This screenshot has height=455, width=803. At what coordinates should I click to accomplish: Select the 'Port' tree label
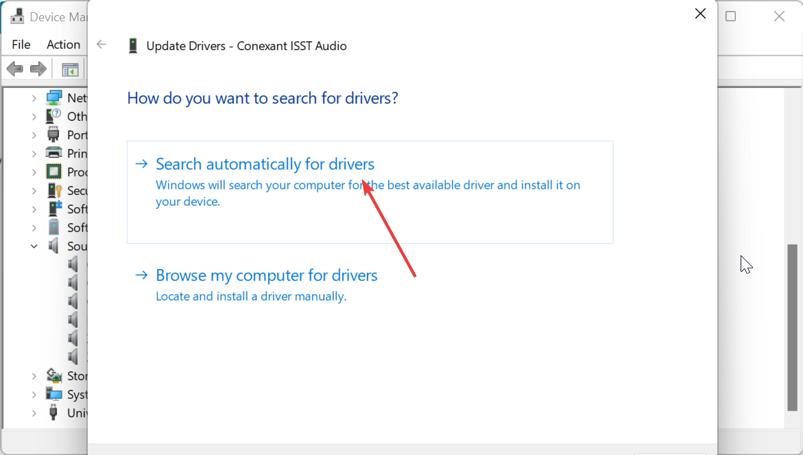(x=77, y=135)
